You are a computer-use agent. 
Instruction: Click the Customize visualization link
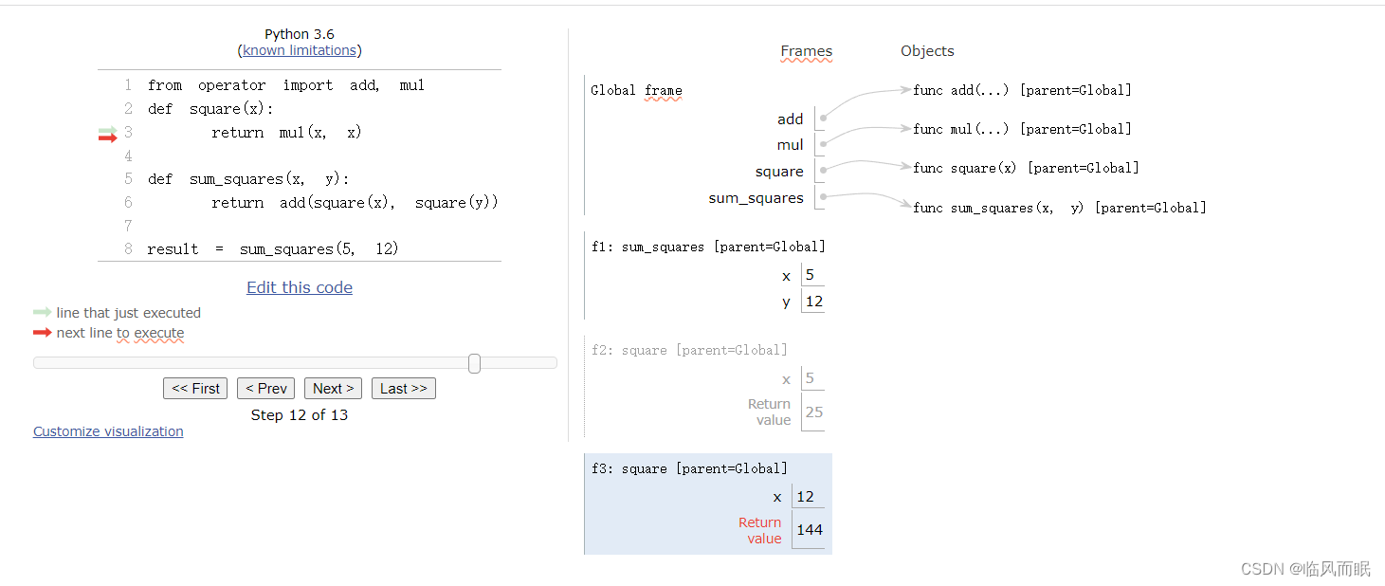coord(108,431)
